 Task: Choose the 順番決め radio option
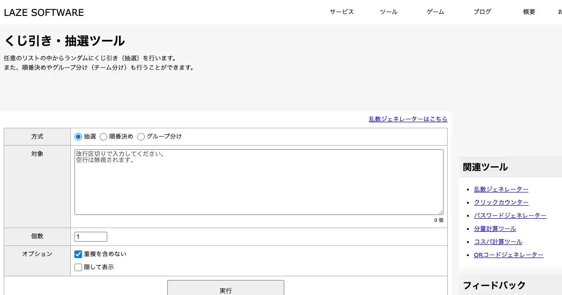(x=104, y=137)
